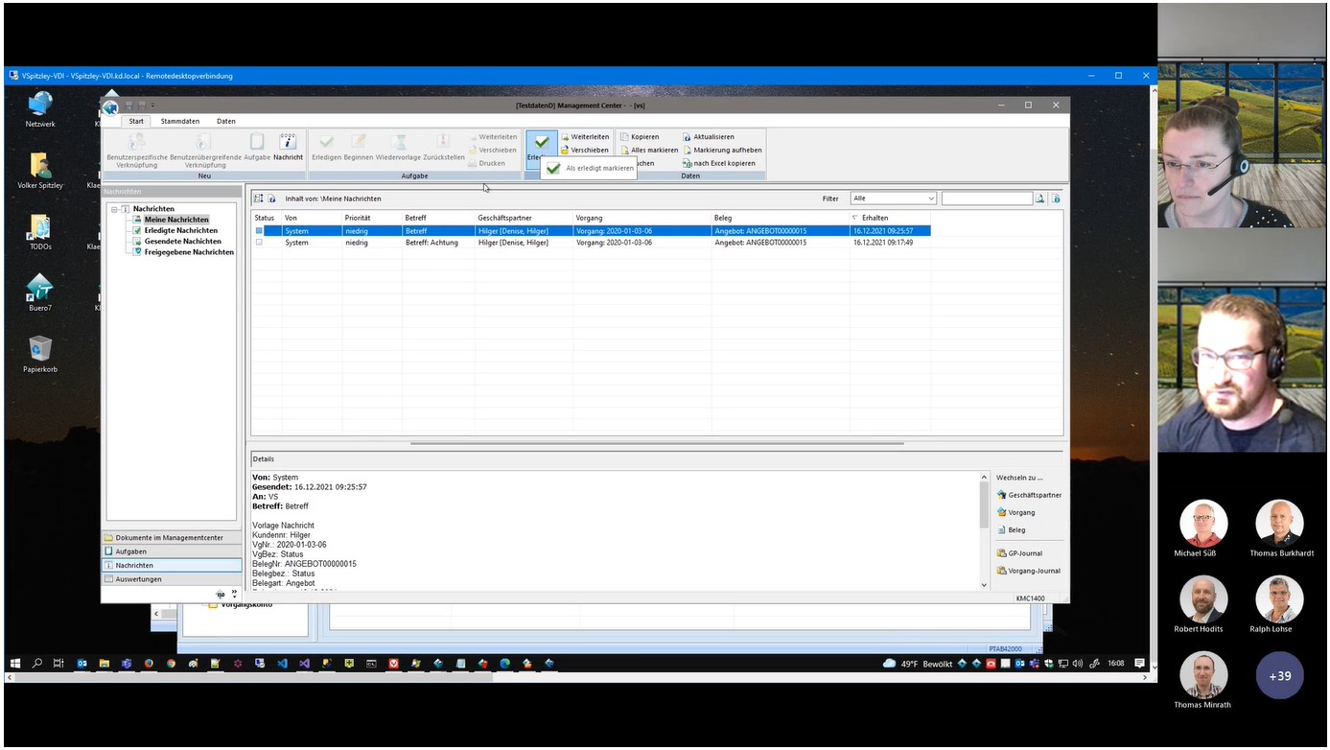The width and height of the screenshot is (1330, 750).
Task: Click Alles markieren in the ribbon
Action: click(x=624, y=151)
